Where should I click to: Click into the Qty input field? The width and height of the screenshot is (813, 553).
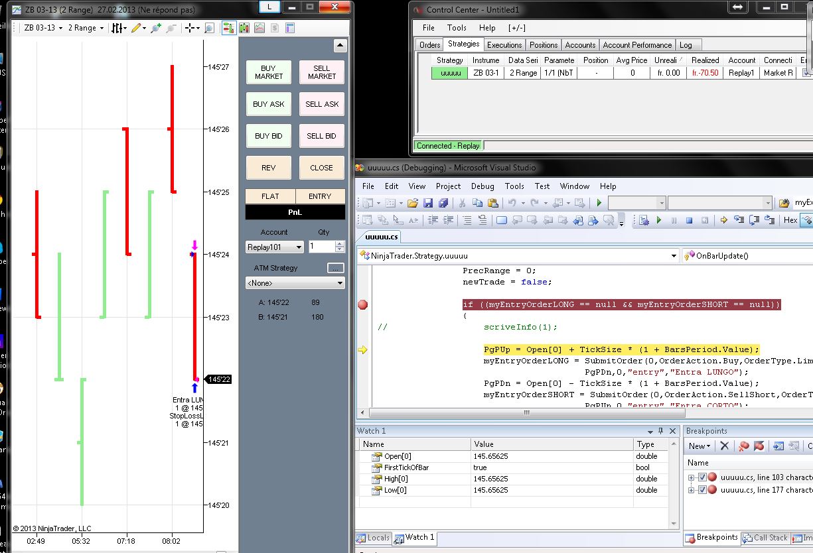coord(322,247)
